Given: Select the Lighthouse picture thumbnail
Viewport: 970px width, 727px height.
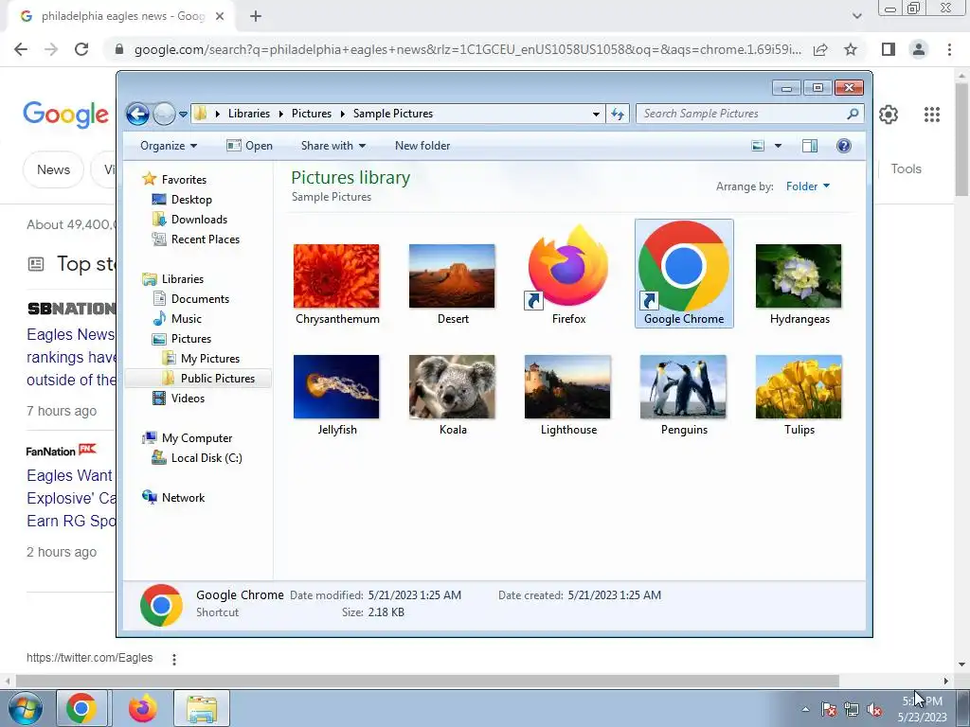Looking at the screenshot, I should [x=568, y=387].
